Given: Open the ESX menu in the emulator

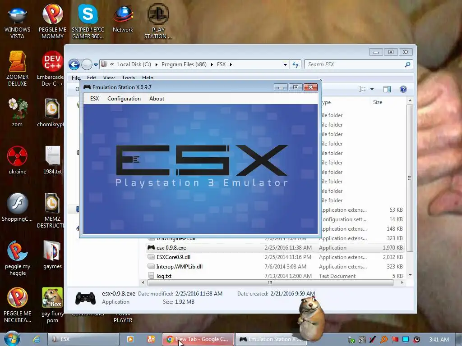Looking at the screenshot, I should pos(94,99).
